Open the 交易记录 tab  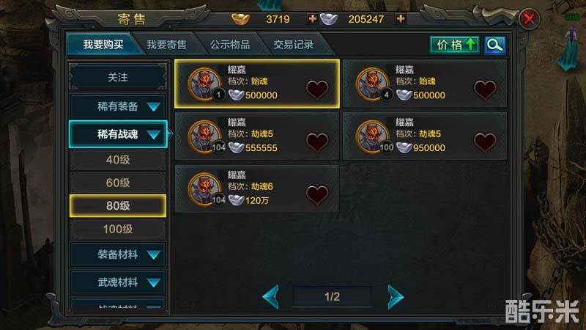click(294, 45)
